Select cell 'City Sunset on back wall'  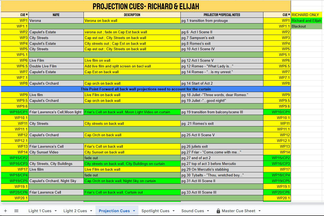[132, 152]
